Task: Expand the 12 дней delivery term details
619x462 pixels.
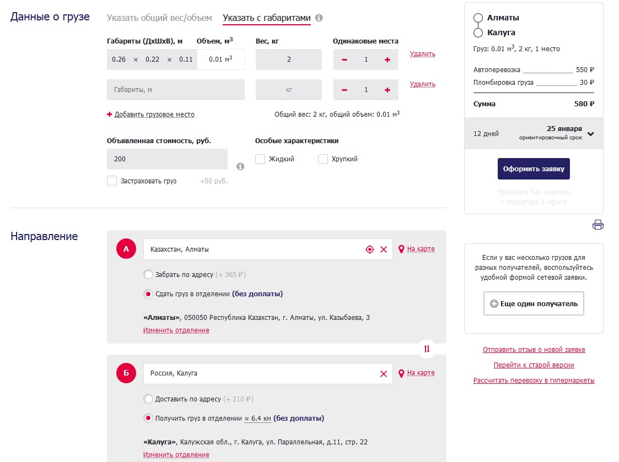Action: click(x=591, y=134)
